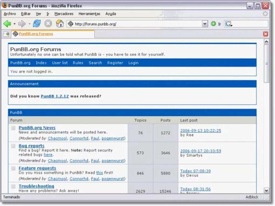Image resolution: width=275 pixels, height=206 pixels.
Task: Open the Bug reports forum
Action: (31, 146)
